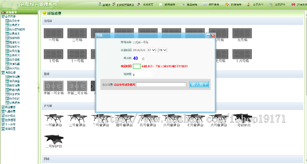The image size is (307, 164).
Task: Open 会员列表 in the sidebar tree
Action: click(14, 68)
